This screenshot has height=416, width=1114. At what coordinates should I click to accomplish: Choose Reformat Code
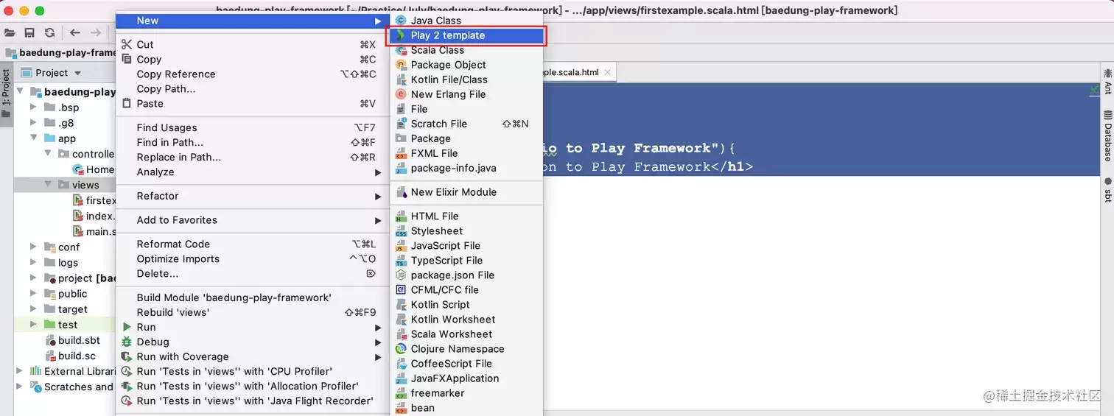click(x=253, y=244)
